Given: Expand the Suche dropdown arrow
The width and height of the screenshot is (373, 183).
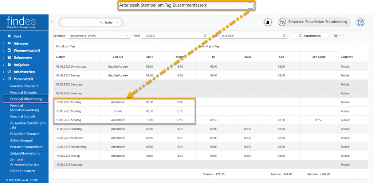Looking at the screenshot, I should pos(117,23).
